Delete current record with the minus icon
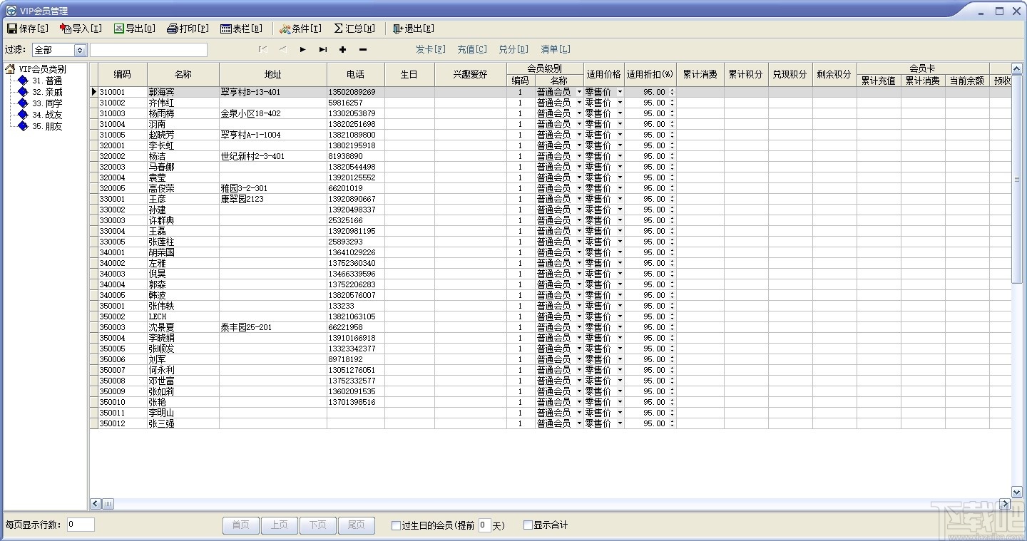This screenshot has height=541, width=1027. (363, 50)
